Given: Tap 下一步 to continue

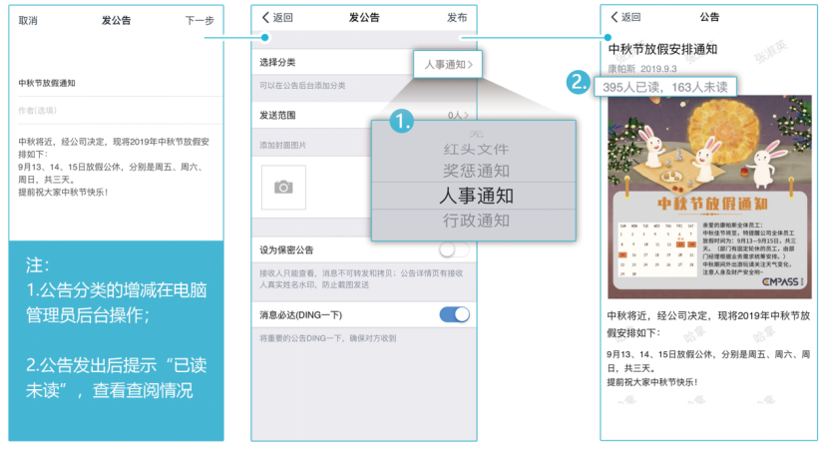Looking at the screenshot, I should click(199, 20).
